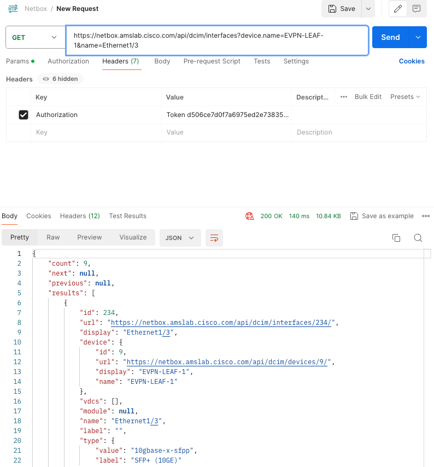This screenshot has width=434, height=467.
Task: Open the Test Results tab
Action: pyautogui.click(x=128, y=216)
